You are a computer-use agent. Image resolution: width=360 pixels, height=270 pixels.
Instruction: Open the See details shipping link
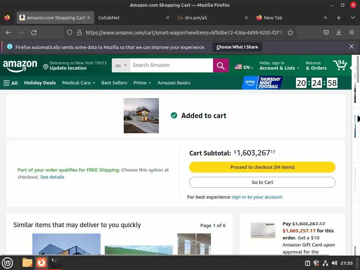pyautogui.click(x=52, y=177)
